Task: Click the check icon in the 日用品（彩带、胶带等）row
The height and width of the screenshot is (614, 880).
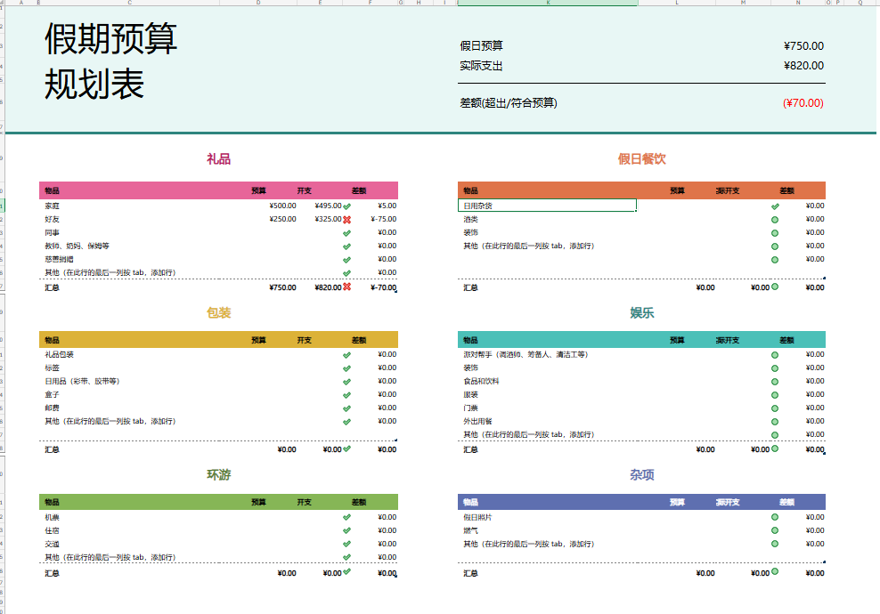Action: tap(346, 382)
